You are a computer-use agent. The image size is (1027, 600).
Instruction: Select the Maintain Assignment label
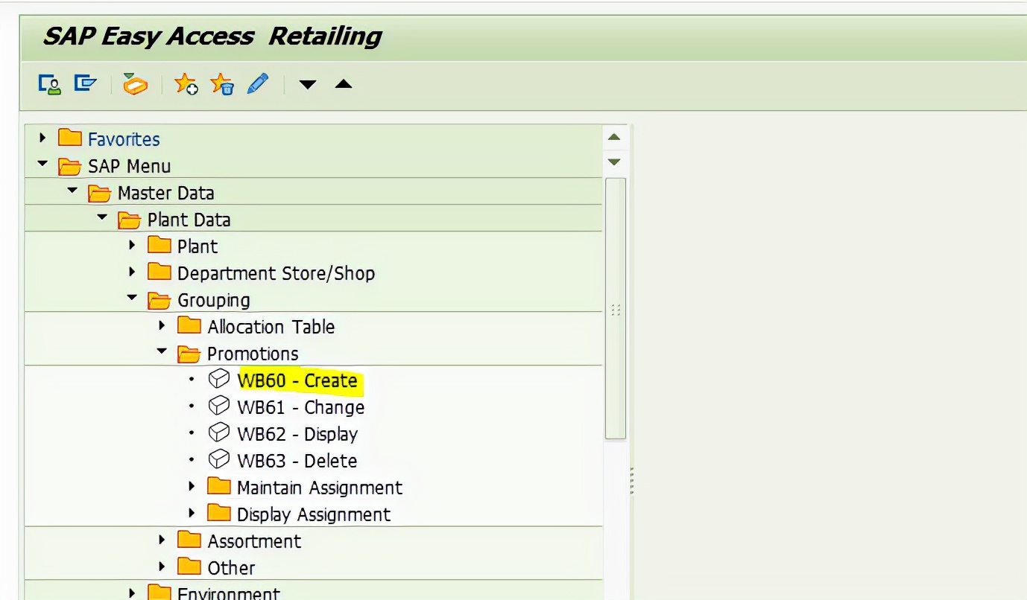pos(319,488)
